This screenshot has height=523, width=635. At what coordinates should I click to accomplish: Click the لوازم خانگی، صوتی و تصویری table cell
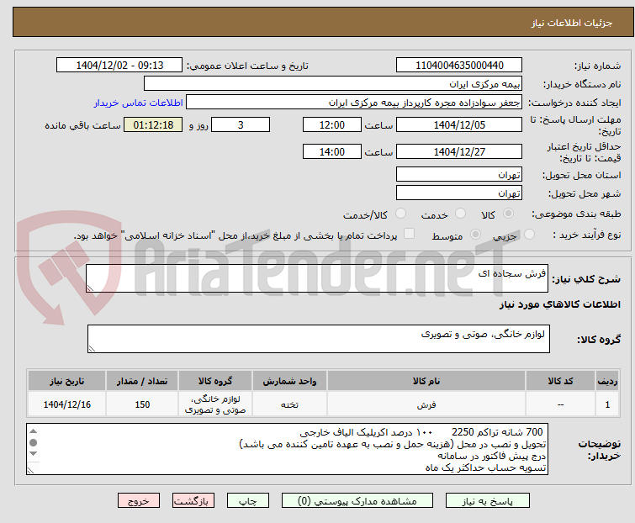pyautogui.click(x=215, y=404)
